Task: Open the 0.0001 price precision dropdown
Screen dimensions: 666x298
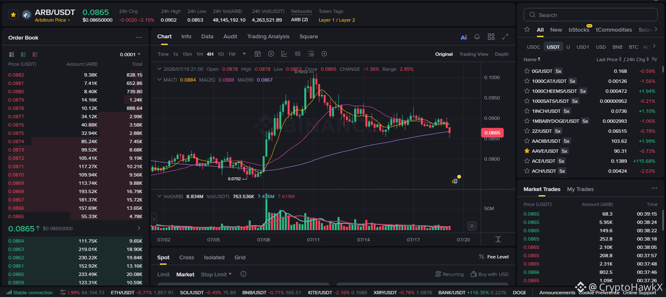Action: pos(130,55)
